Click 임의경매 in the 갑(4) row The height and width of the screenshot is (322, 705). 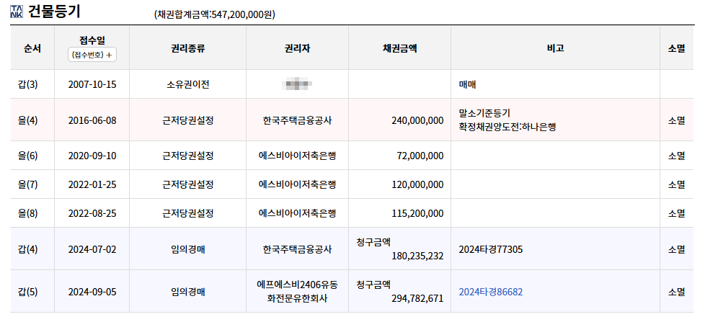click(187, 249)
